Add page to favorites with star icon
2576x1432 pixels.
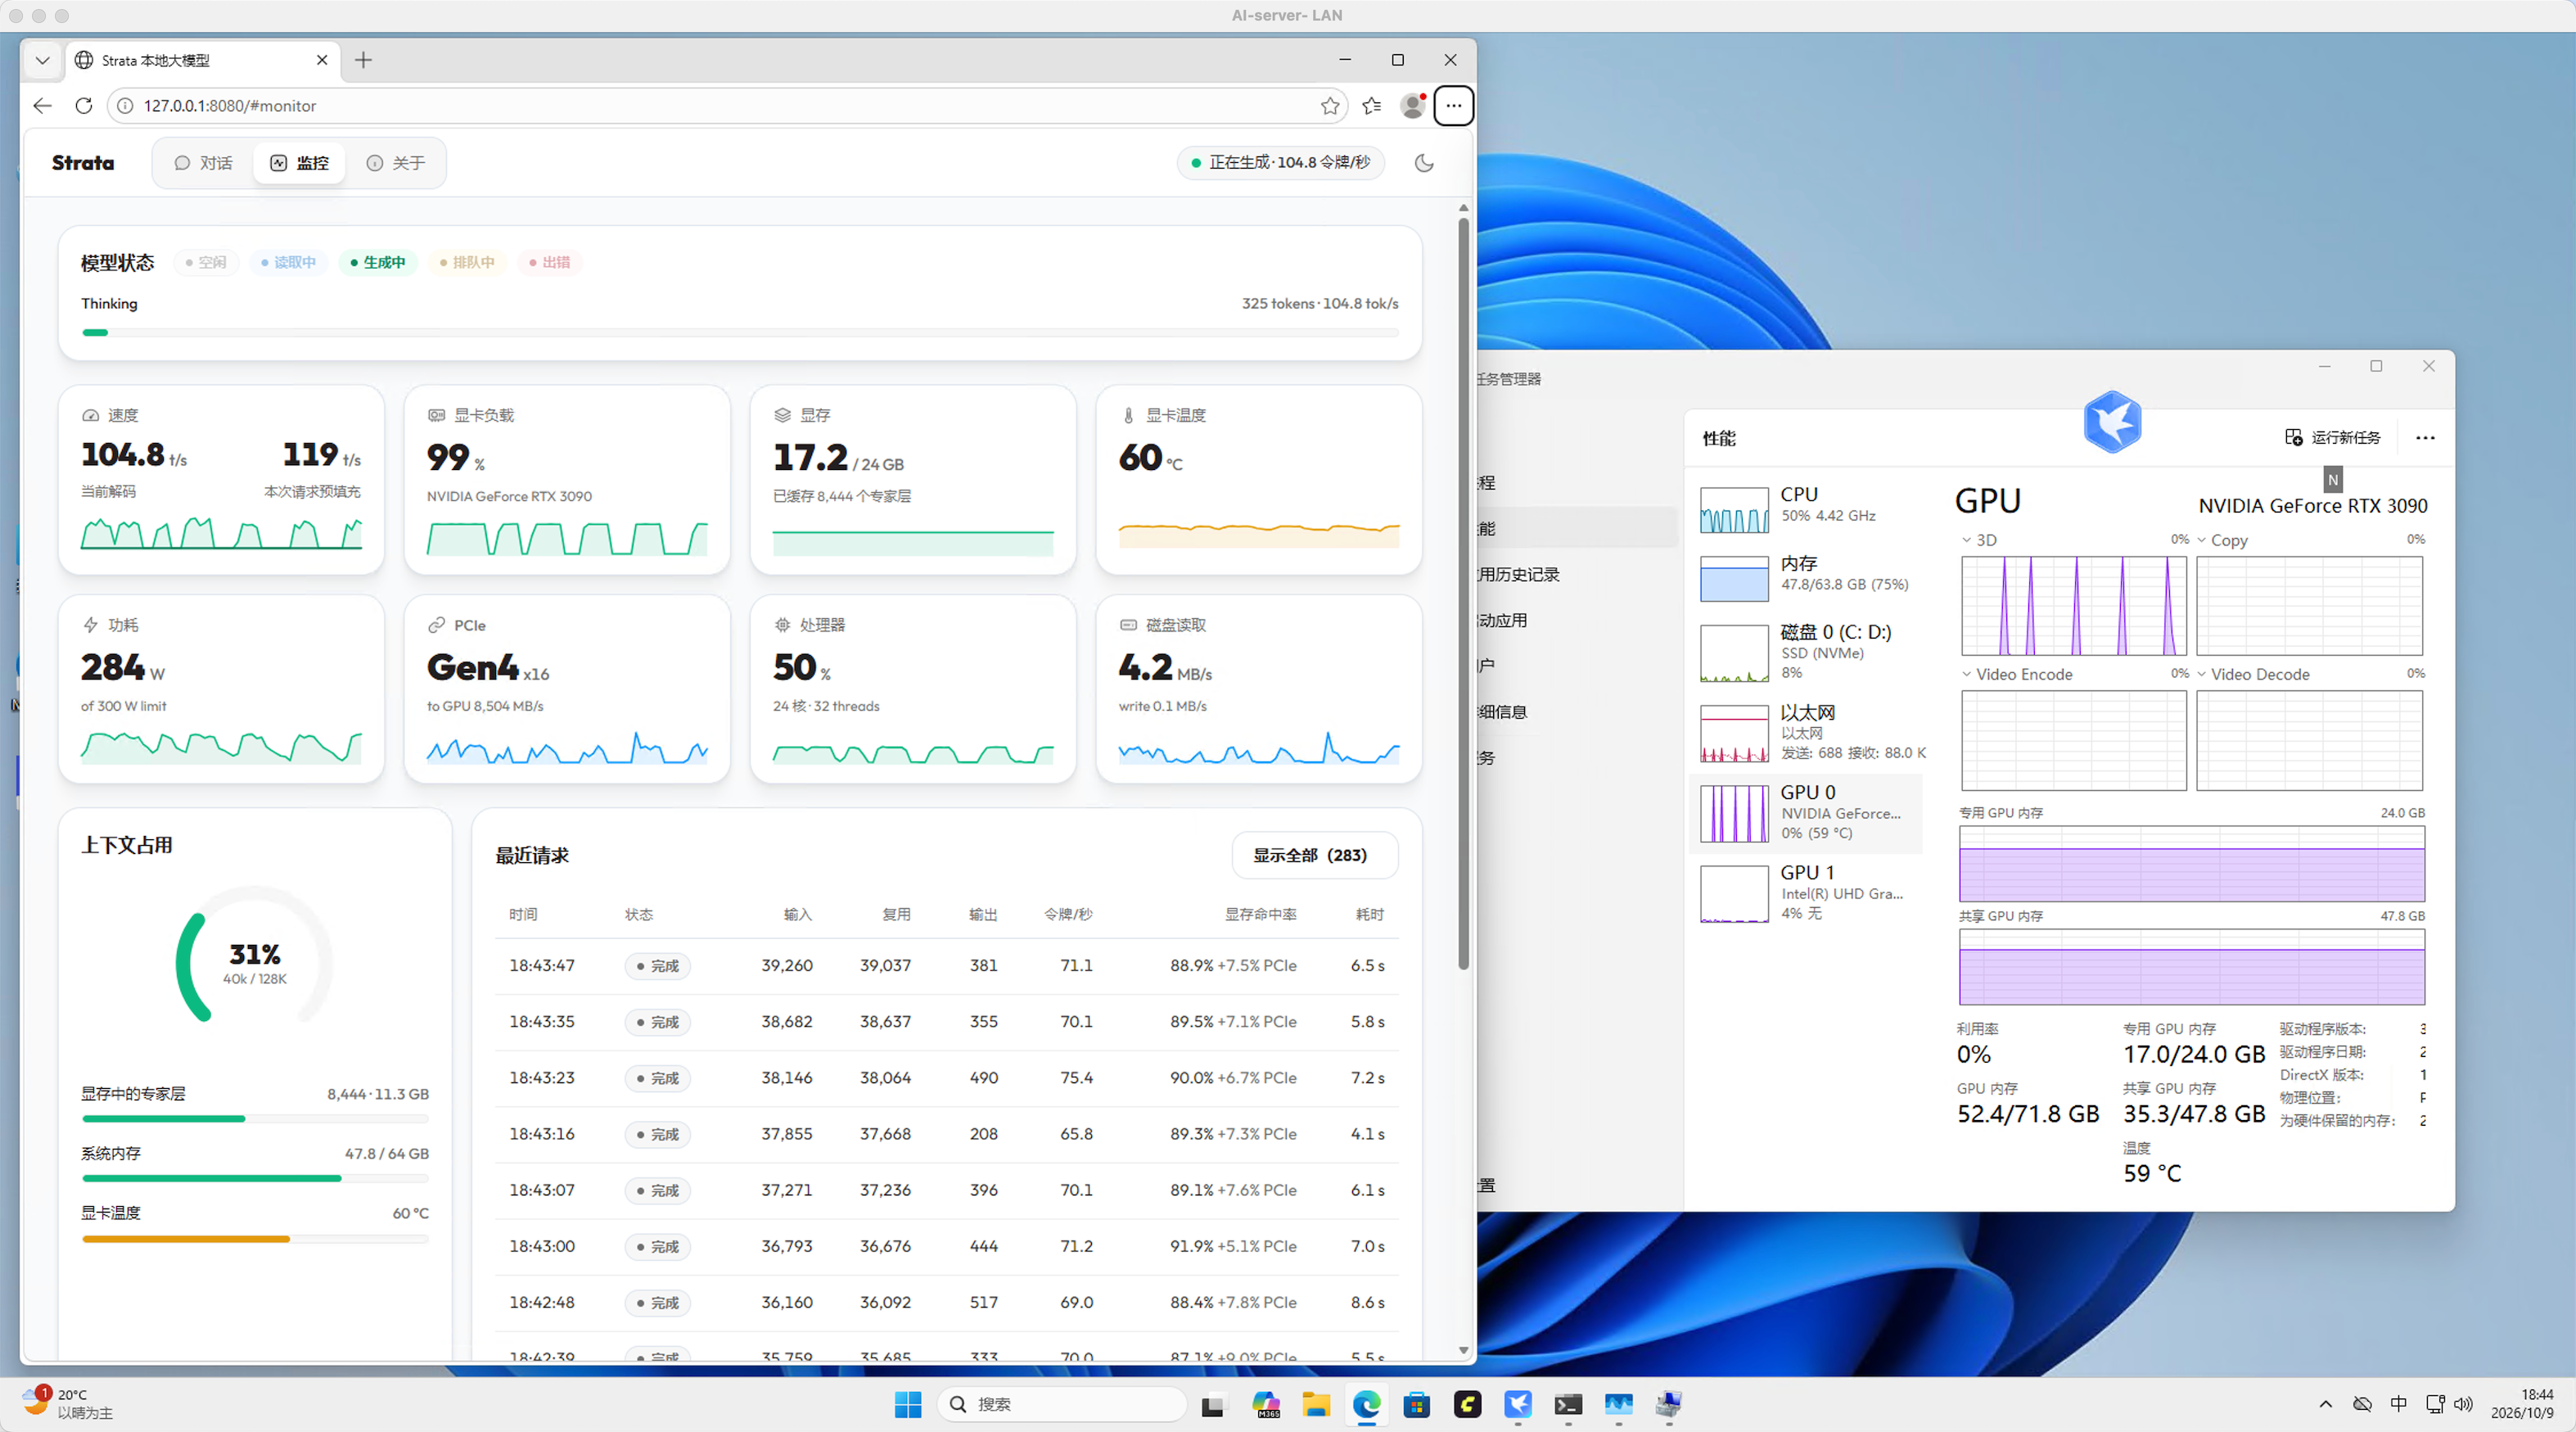[1330, 106]
